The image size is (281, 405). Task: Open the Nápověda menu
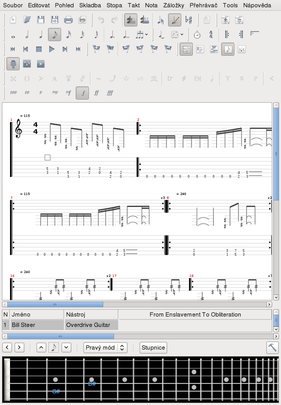tap(257, 5)
